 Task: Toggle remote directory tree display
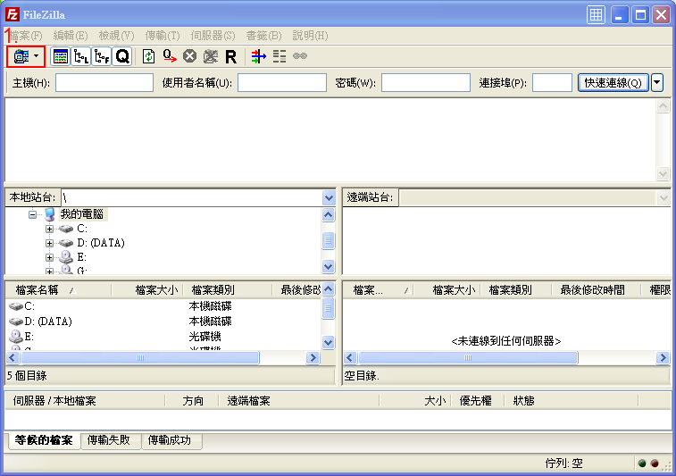tap(102, 56)
